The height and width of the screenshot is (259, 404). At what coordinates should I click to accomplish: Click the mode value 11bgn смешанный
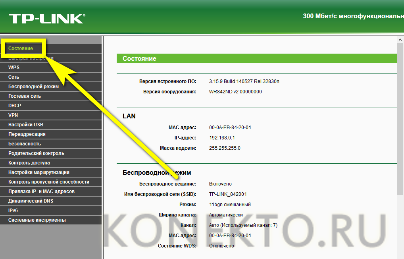pyautogui.click(x=230, y=204)
